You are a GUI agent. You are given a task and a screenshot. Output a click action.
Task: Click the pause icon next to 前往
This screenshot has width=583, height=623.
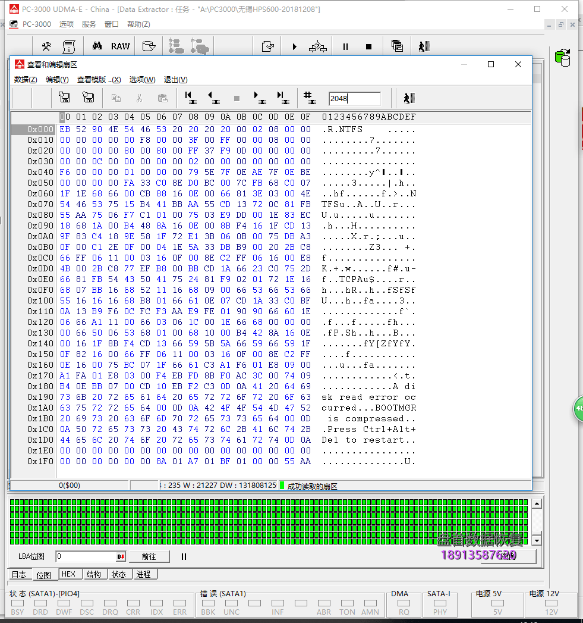[184, 556]
